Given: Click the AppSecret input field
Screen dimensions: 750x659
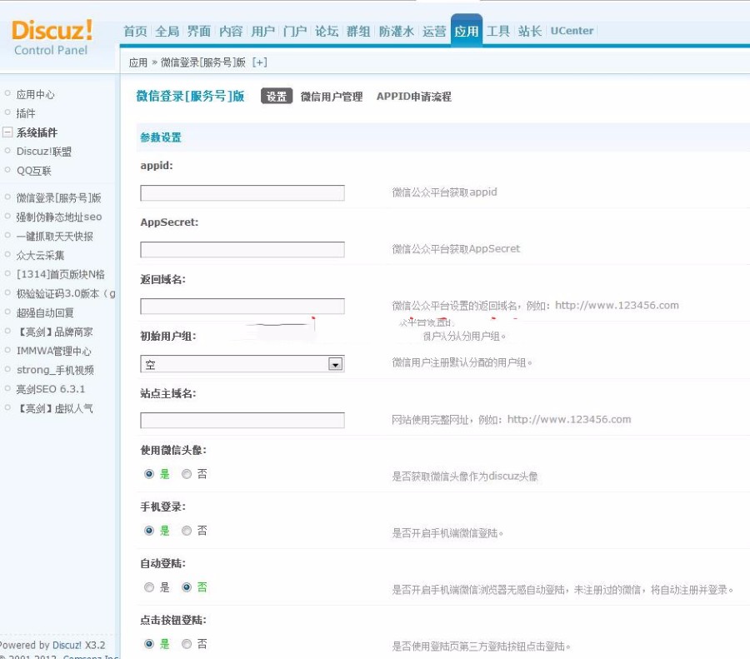Looking at the screenshot, I should coord(242,249).
